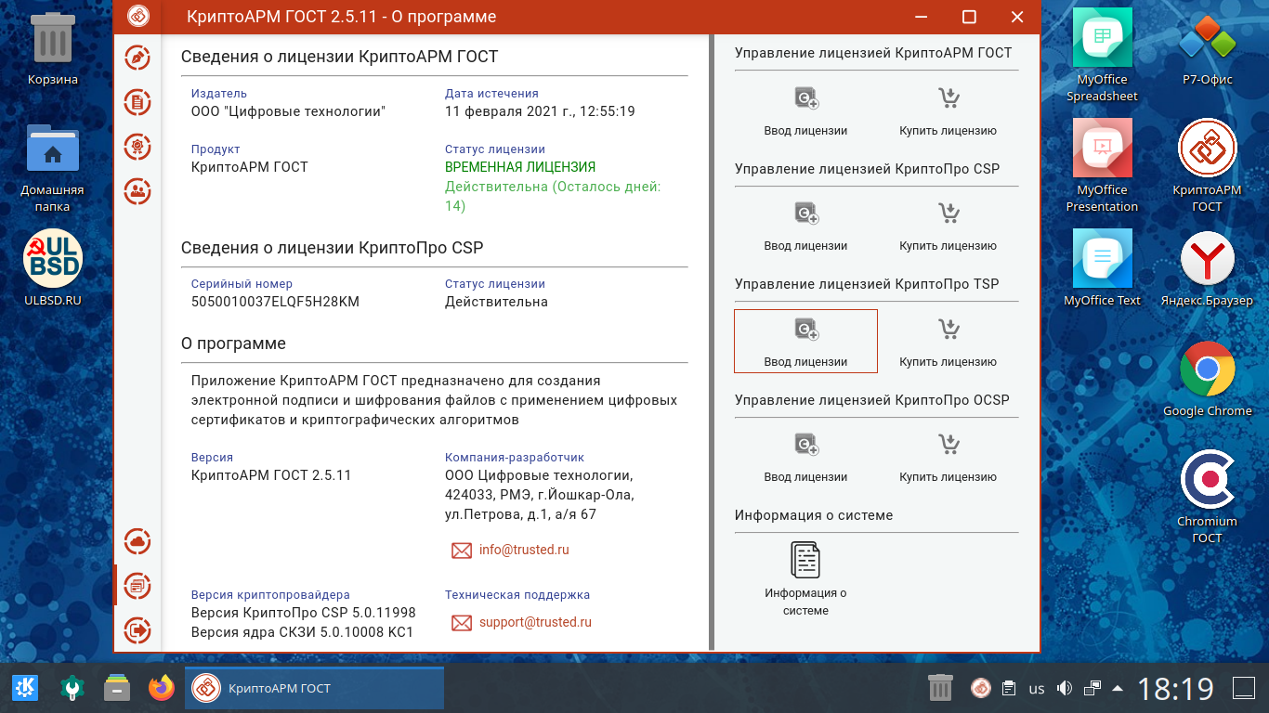Open the cloud services sidebar icon
Screen dimensions: 1269x713
coord(137,541)
